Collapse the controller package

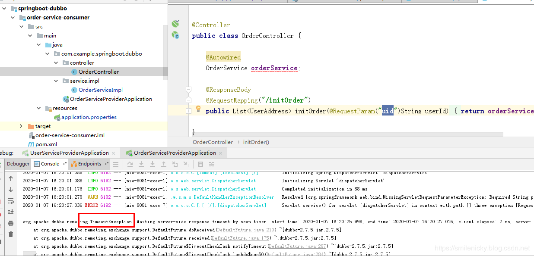click(56, 62)
